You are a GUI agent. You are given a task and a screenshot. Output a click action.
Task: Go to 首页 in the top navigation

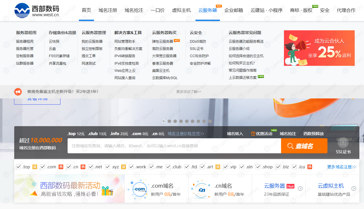[86, 10]
